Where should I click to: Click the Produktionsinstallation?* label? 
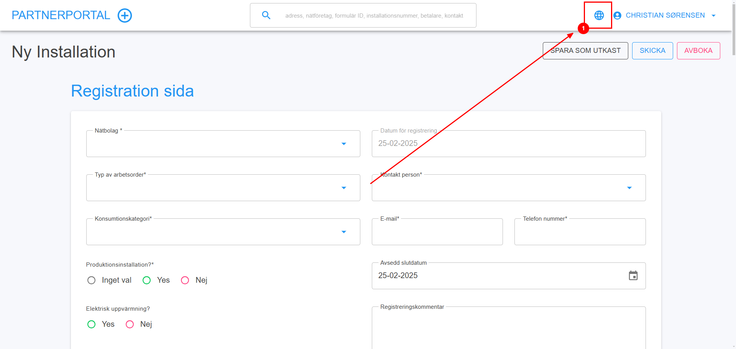[x=120, y=265]
